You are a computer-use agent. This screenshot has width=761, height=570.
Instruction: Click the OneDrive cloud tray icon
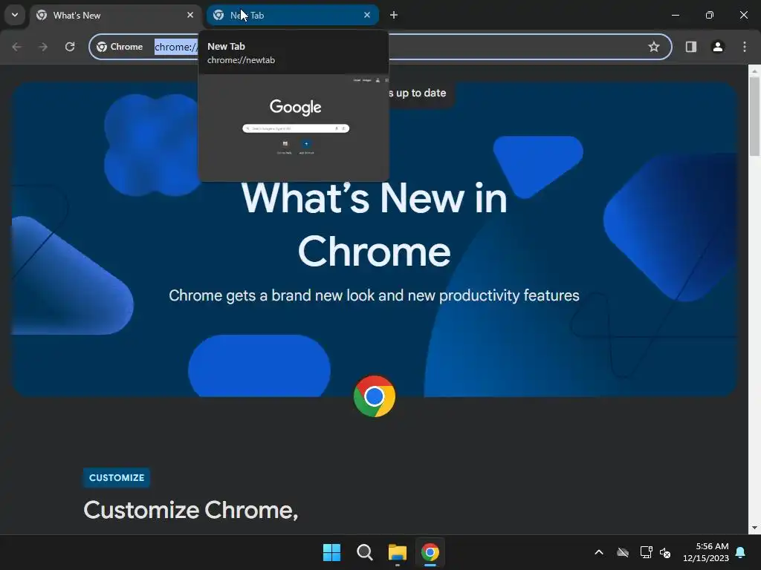point(623,552)
